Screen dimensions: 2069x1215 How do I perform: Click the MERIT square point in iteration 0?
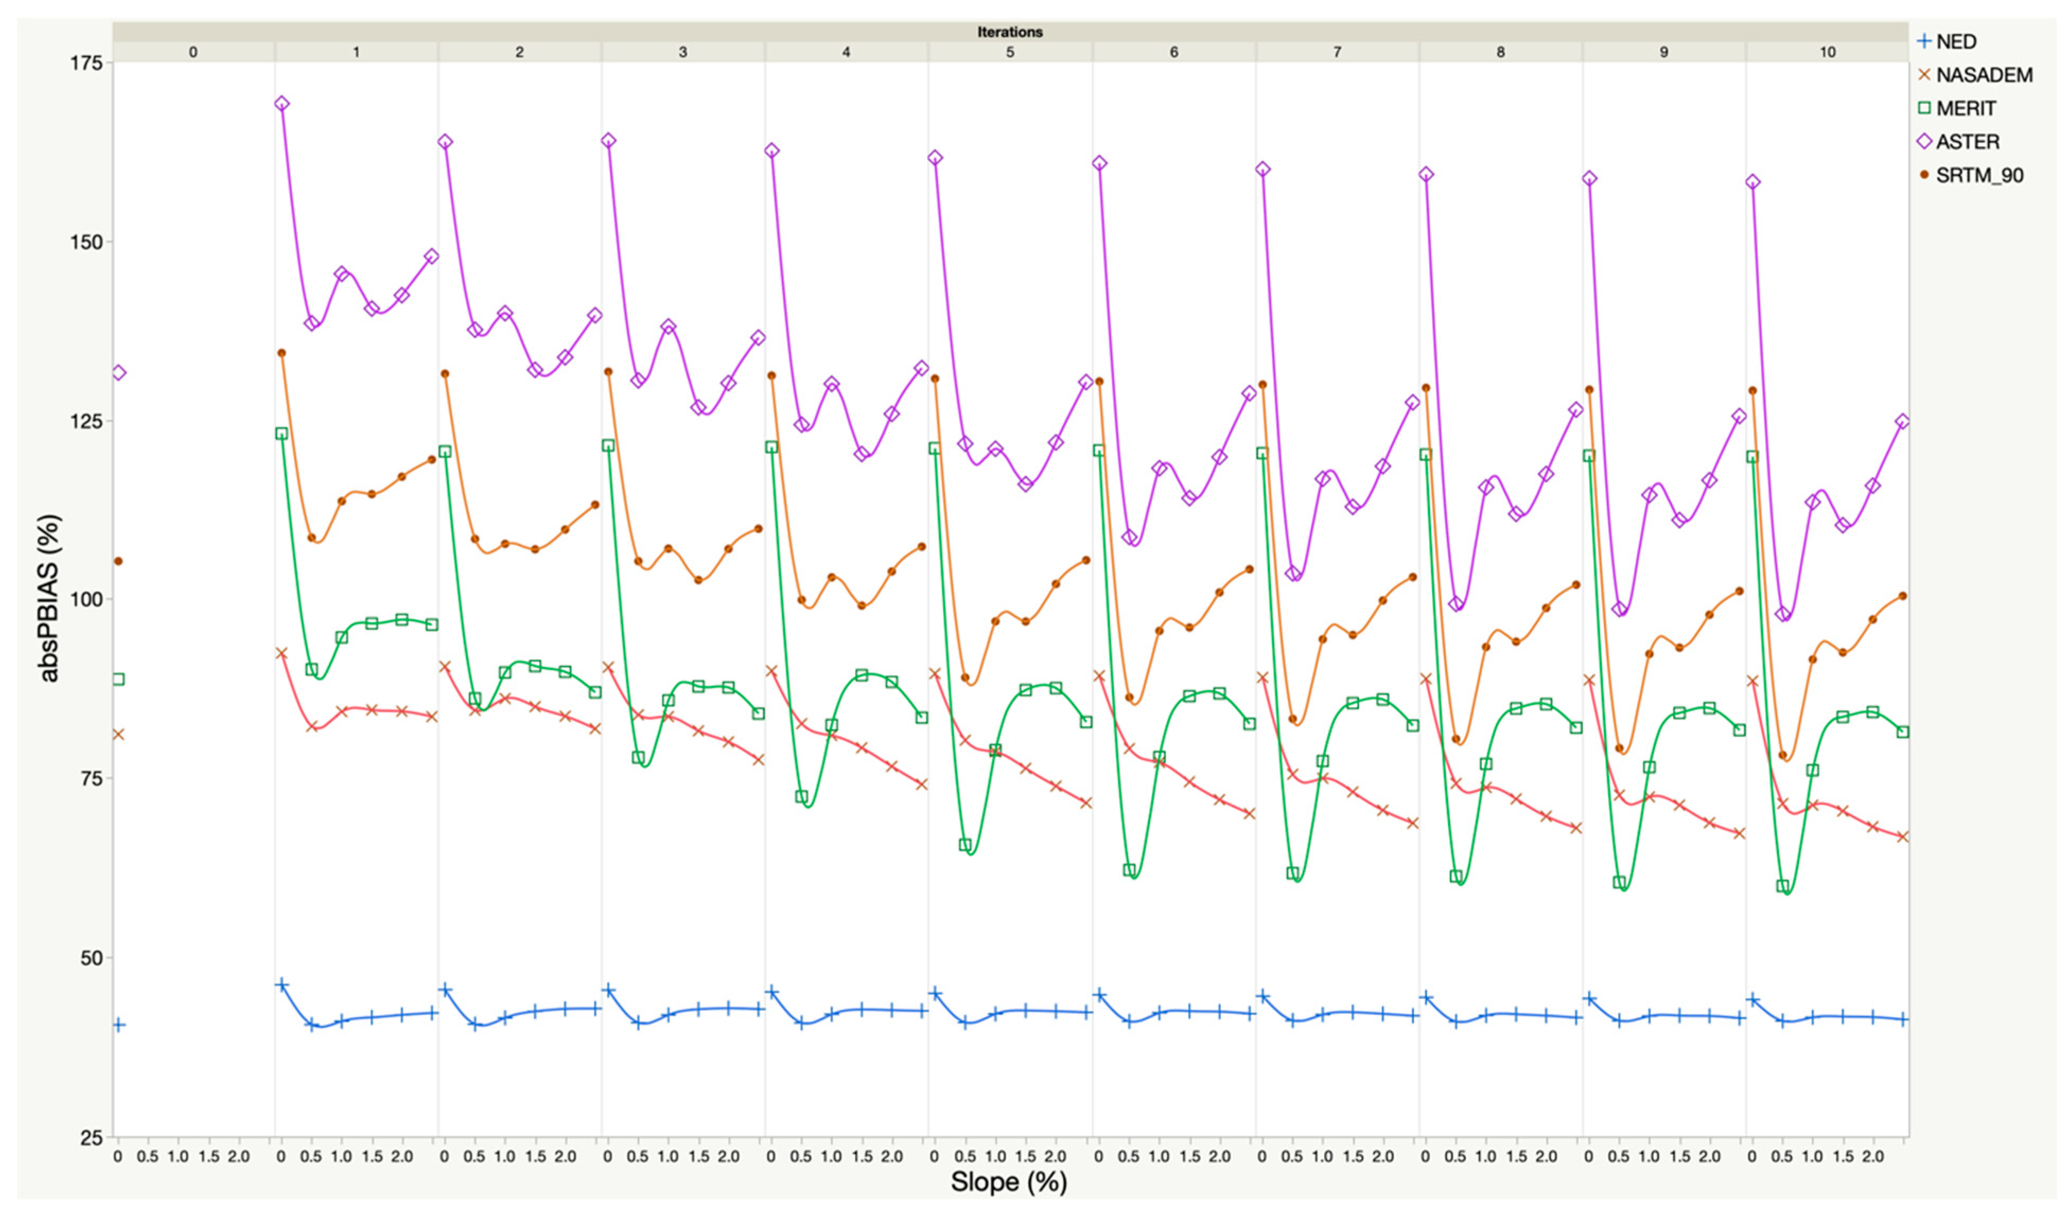coord(118,679)
